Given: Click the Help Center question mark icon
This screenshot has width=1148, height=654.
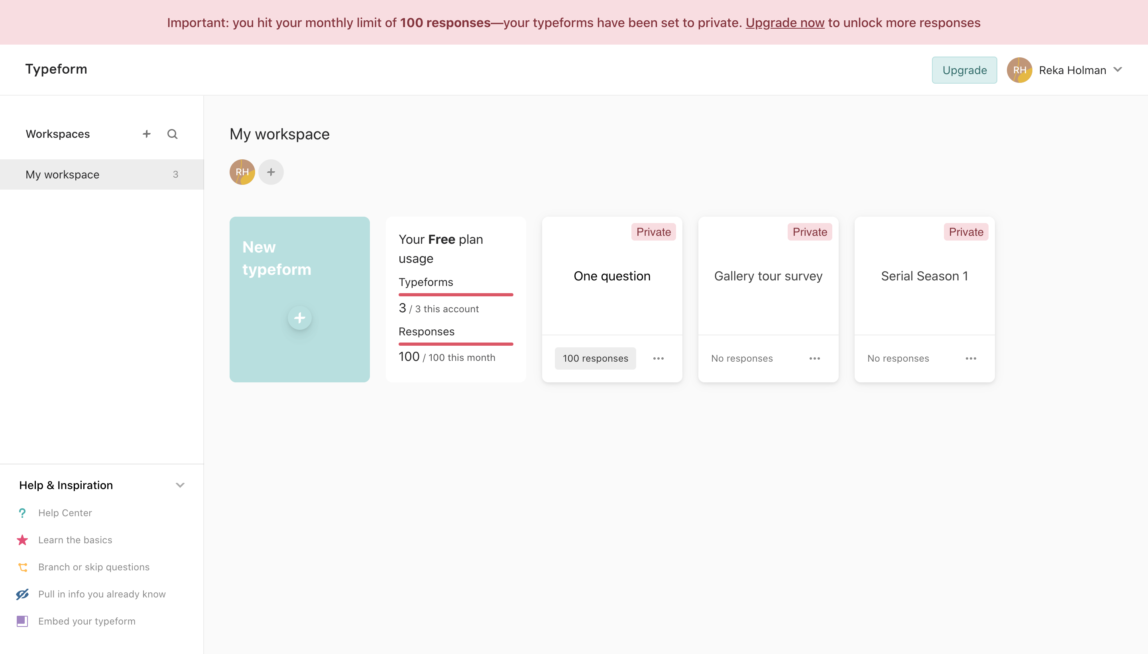Looking at the screenshot, I should [22, 513].
